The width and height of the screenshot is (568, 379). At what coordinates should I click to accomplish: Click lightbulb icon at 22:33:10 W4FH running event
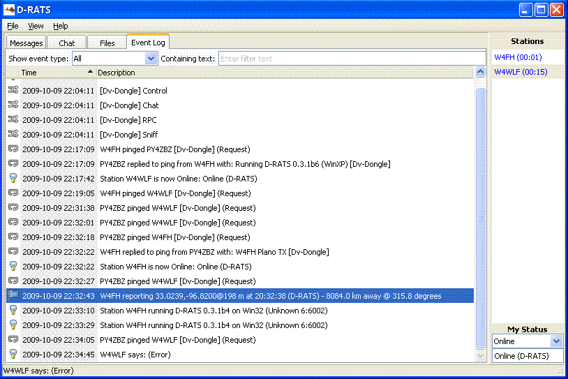(13, 310)
